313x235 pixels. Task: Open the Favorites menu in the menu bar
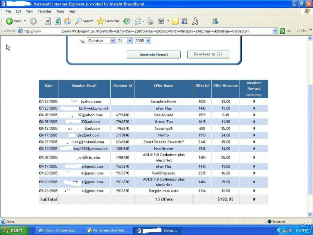point(45,11)
